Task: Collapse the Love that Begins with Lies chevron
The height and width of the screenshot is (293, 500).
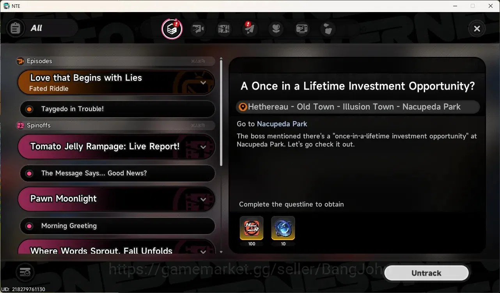Action: pyautogui.click(x=203, y=83)
